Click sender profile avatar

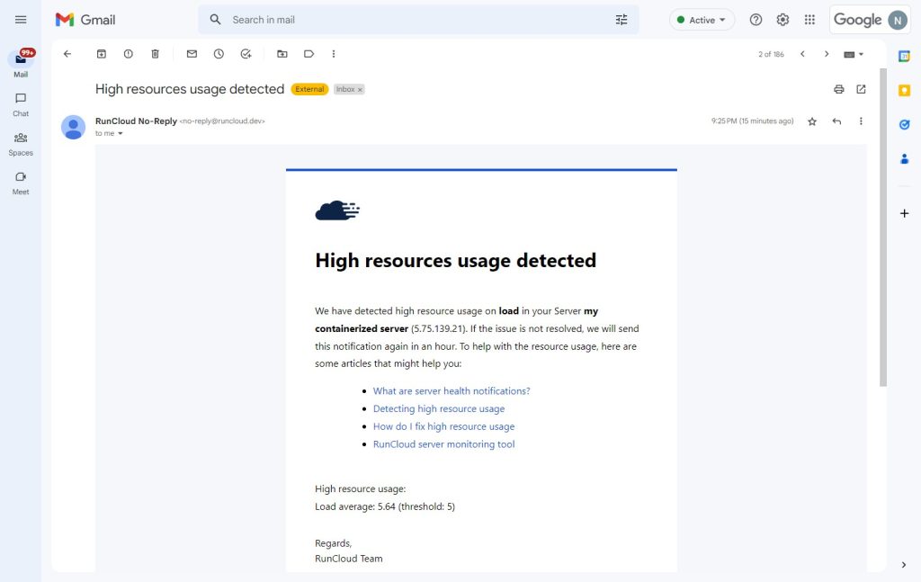(74, 127)
